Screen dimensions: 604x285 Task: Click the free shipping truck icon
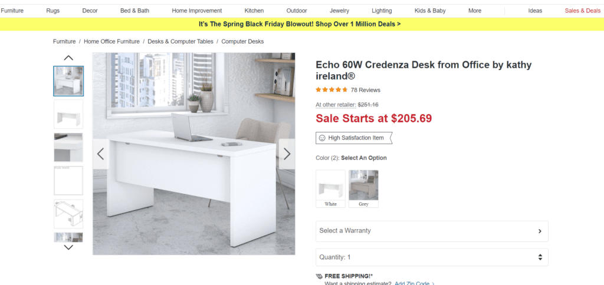319,276
